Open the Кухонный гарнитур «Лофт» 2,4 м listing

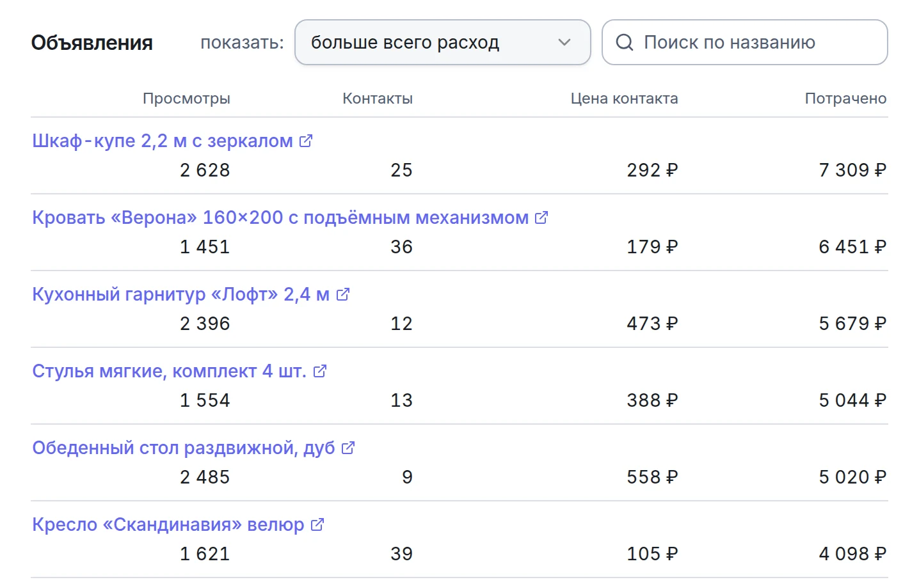click(x=180, y=294)
